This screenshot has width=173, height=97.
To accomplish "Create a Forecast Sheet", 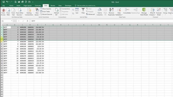I will click(159, 12).
